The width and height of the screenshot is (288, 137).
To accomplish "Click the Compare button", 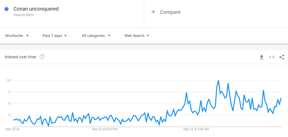I will coord(170,12).
